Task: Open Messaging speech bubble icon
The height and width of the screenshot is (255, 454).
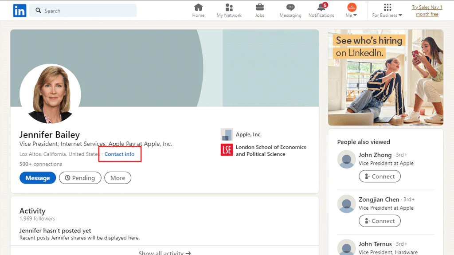Action: [290, 7]
